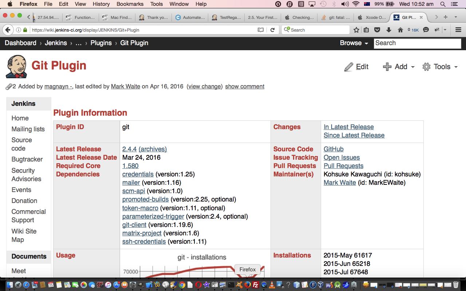
Task: Open Notification Center icon in the menu bar
Action: click(454, 4)
